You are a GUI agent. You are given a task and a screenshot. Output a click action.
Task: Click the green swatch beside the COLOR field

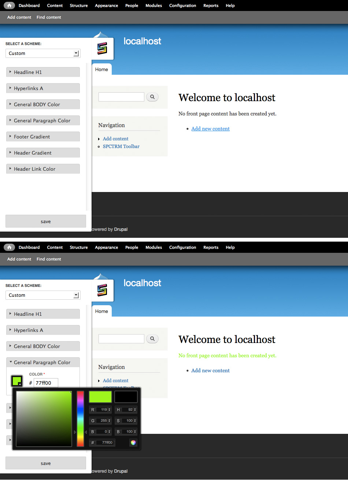tap(17, 381)
